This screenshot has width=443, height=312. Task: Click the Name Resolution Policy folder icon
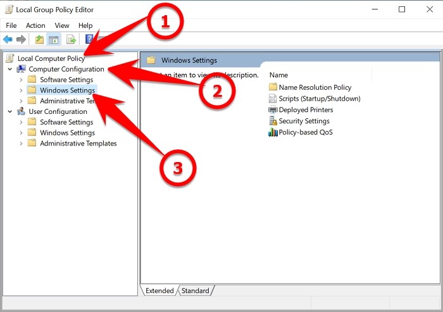click(x=273, y=87)
